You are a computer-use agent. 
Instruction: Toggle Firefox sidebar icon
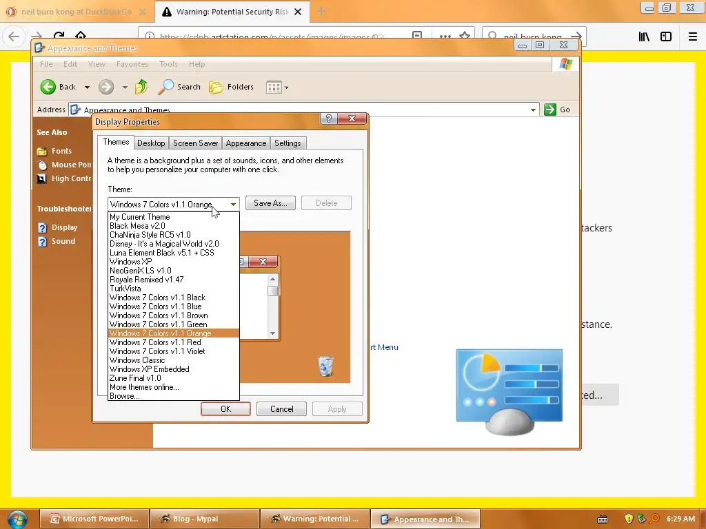[666, 37]
